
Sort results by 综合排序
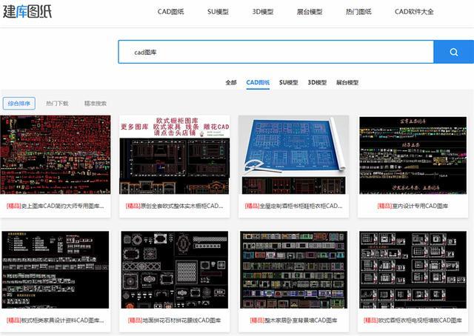pyautogui.click(x=19, y=104)
